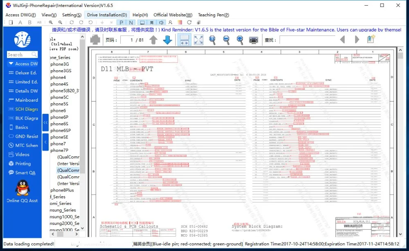Screen dimensions: 409x251
Task: Collapse sidebar with double chevron handle
Action: [x=45, y=122]
